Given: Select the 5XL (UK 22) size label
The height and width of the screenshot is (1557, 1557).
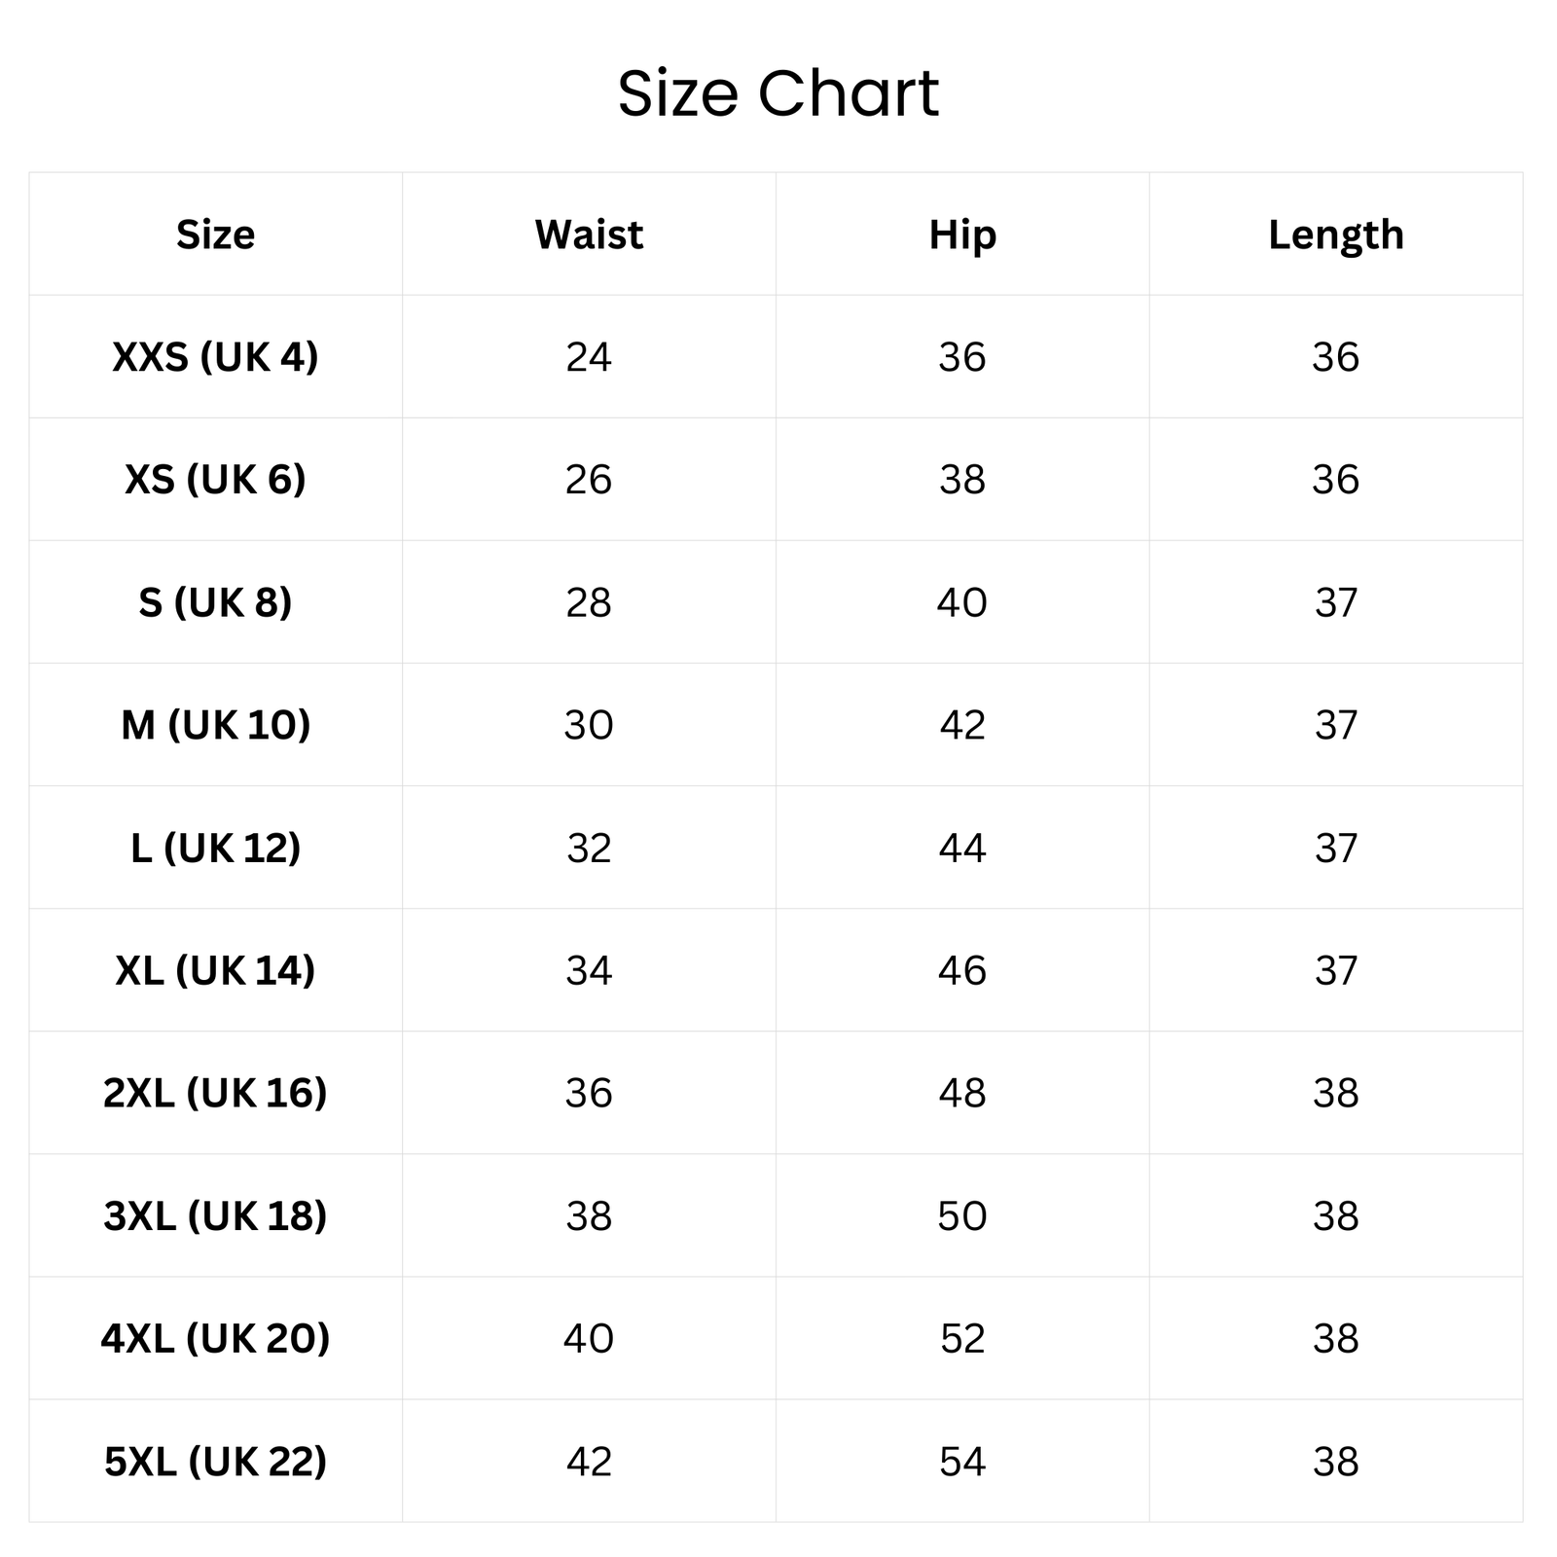Looking at the screenshot, I should tap(215, 1462).
